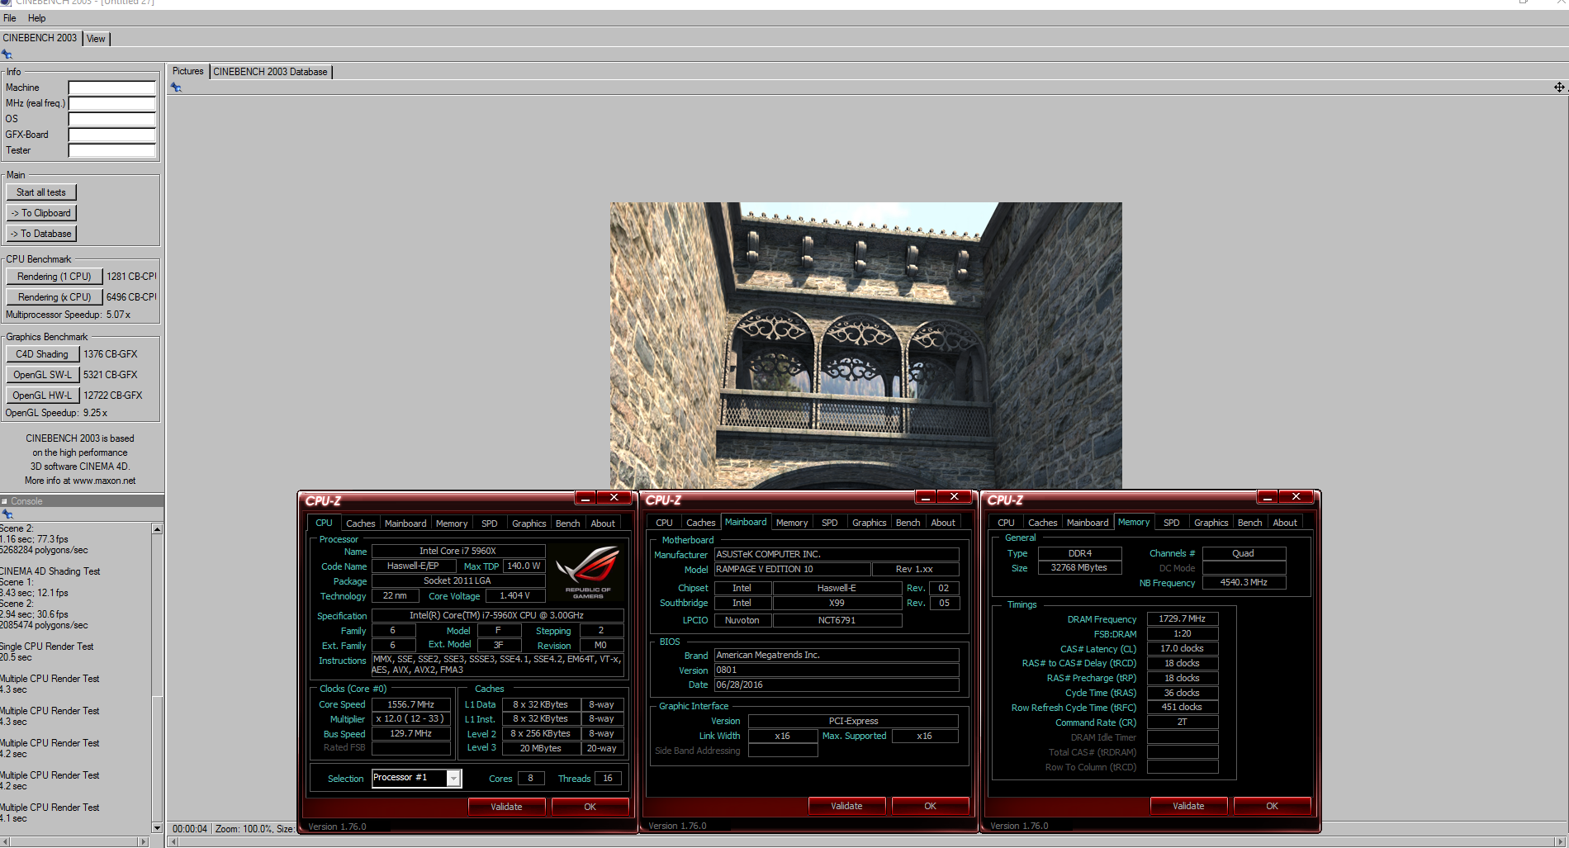Click Validate in CPU-Z Memory window
The image size is (1569, 848).
point(1188,806)
